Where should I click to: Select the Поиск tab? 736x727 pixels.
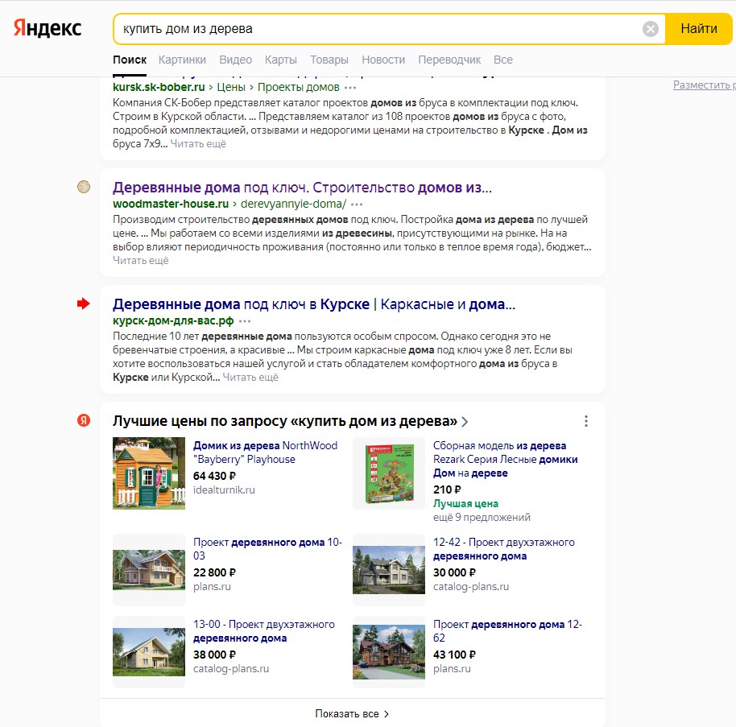(130, 60)
